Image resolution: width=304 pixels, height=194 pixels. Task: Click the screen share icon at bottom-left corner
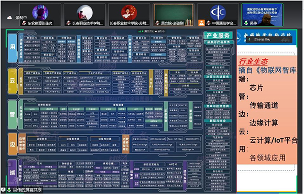[4, 189]
